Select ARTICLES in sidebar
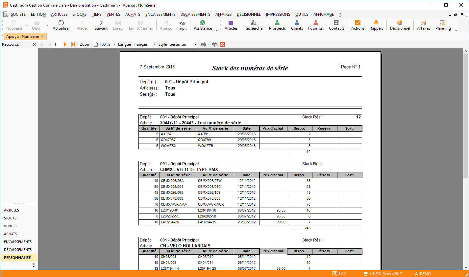Viewport: 469px width, 277px height. click(x=19, y=210)
